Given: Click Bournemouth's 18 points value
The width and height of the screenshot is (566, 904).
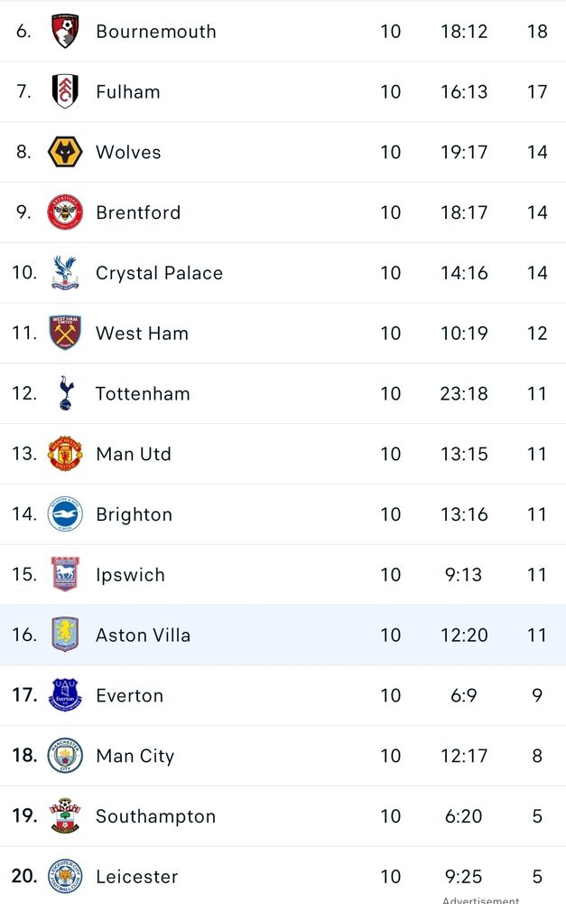Looking at the screenshot, I should [x=537, y=31].
